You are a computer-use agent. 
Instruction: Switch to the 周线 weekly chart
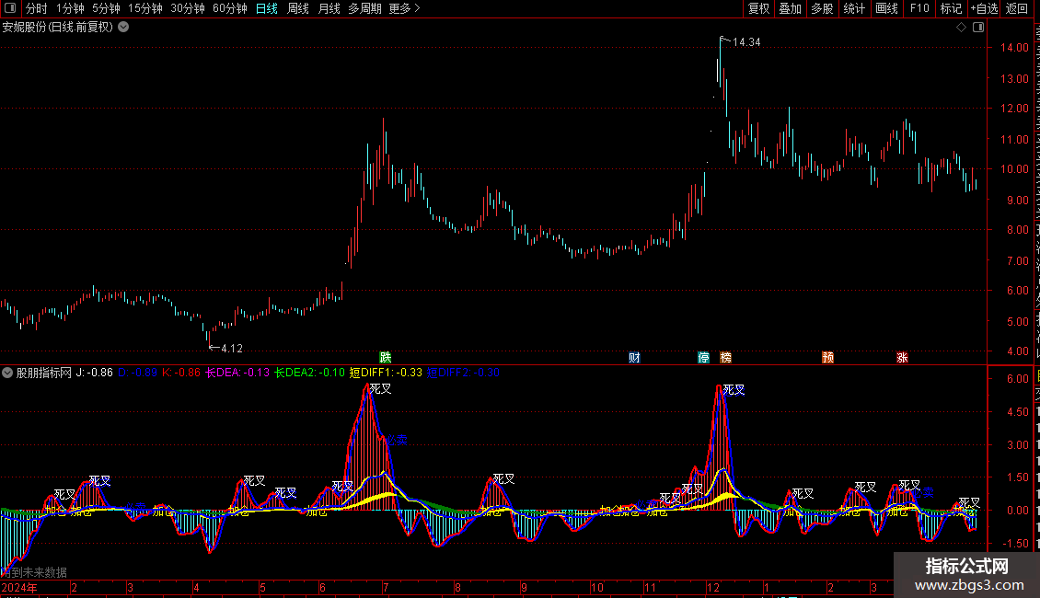pos(298,8)
